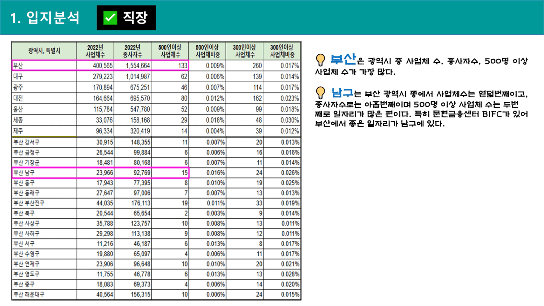
Task: Select cell value 164,664
Action: 103,98
